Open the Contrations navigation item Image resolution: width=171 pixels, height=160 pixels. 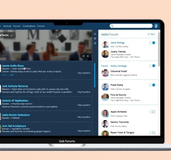coord(29,26)
